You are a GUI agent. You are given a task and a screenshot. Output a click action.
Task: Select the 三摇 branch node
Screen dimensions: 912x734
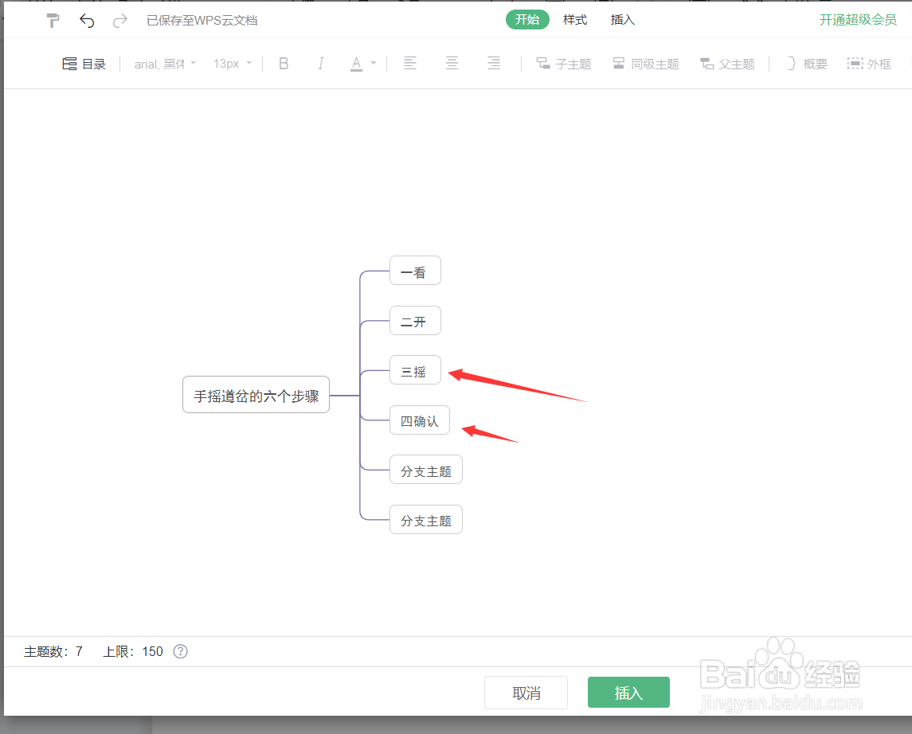(415, 370)
